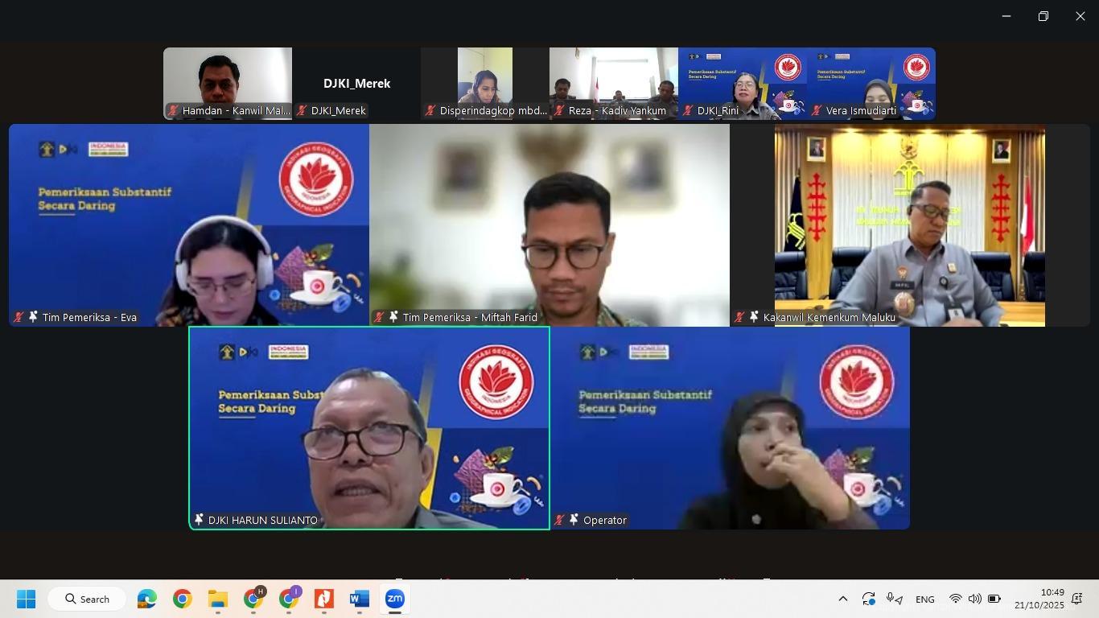Click the microphone in-use indicator in the tray

click(x=893, y=599)
